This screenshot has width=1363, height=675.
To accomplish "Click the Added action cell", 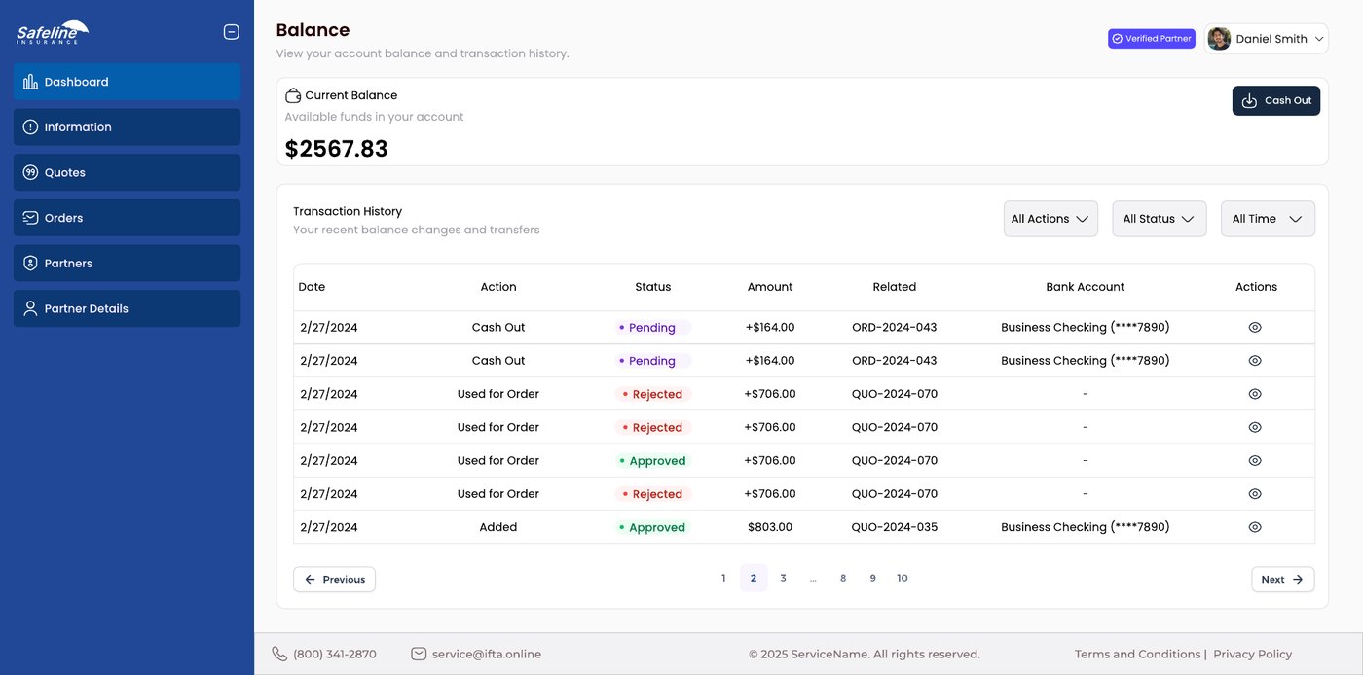I will coord(498,527).
